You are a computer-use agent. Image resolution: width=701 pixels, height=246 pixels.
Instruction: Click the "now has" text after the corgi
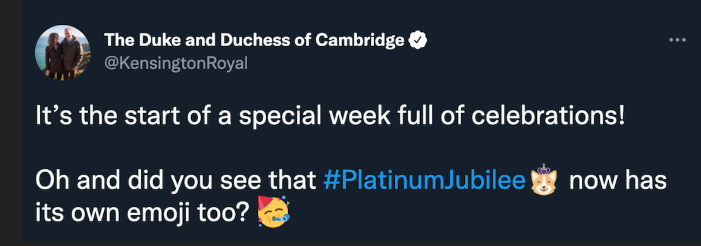(x=618, y=180)
